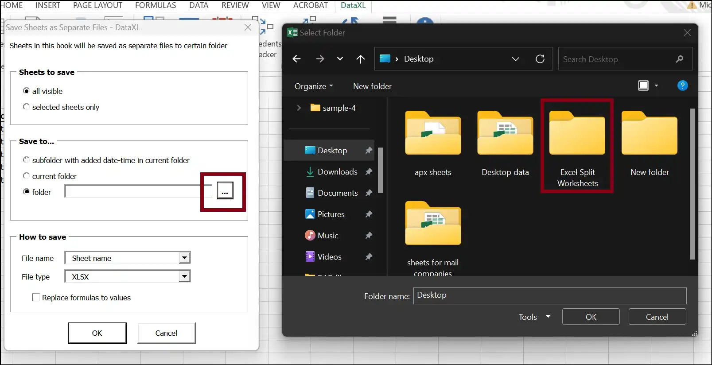Image resolution: width=712 pixels, height=365 pixels.
Task: Open the DataXL ribbon tab
Action: pos(353,5)
